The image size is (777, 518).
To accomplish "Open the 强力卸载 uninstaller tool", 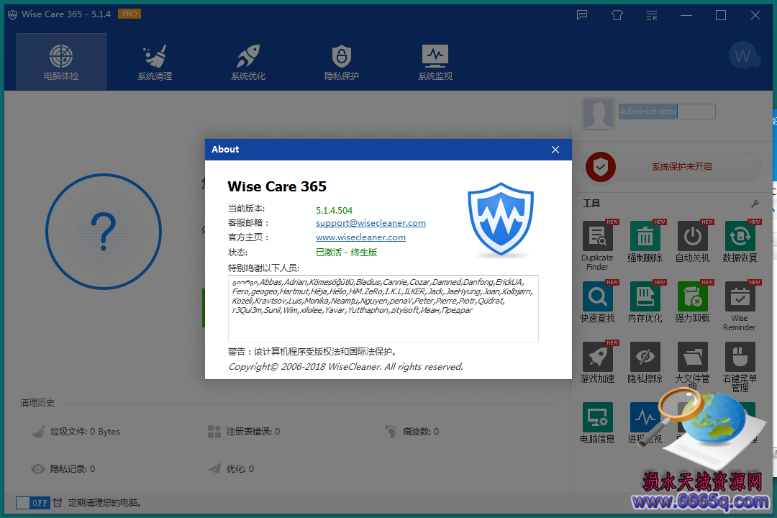I will click(692, 302).
